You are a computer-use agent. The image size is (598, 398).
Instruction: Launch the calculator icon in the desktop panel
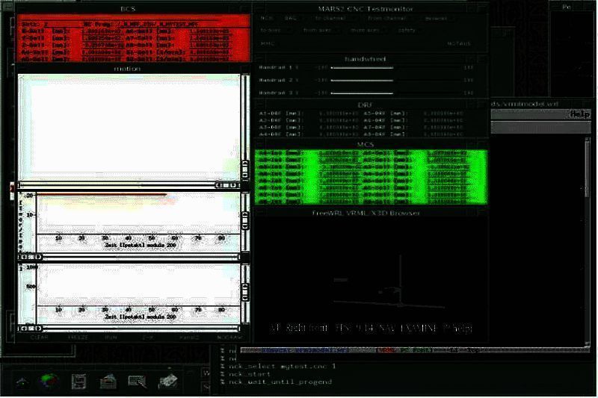click(x=78, y=382)
